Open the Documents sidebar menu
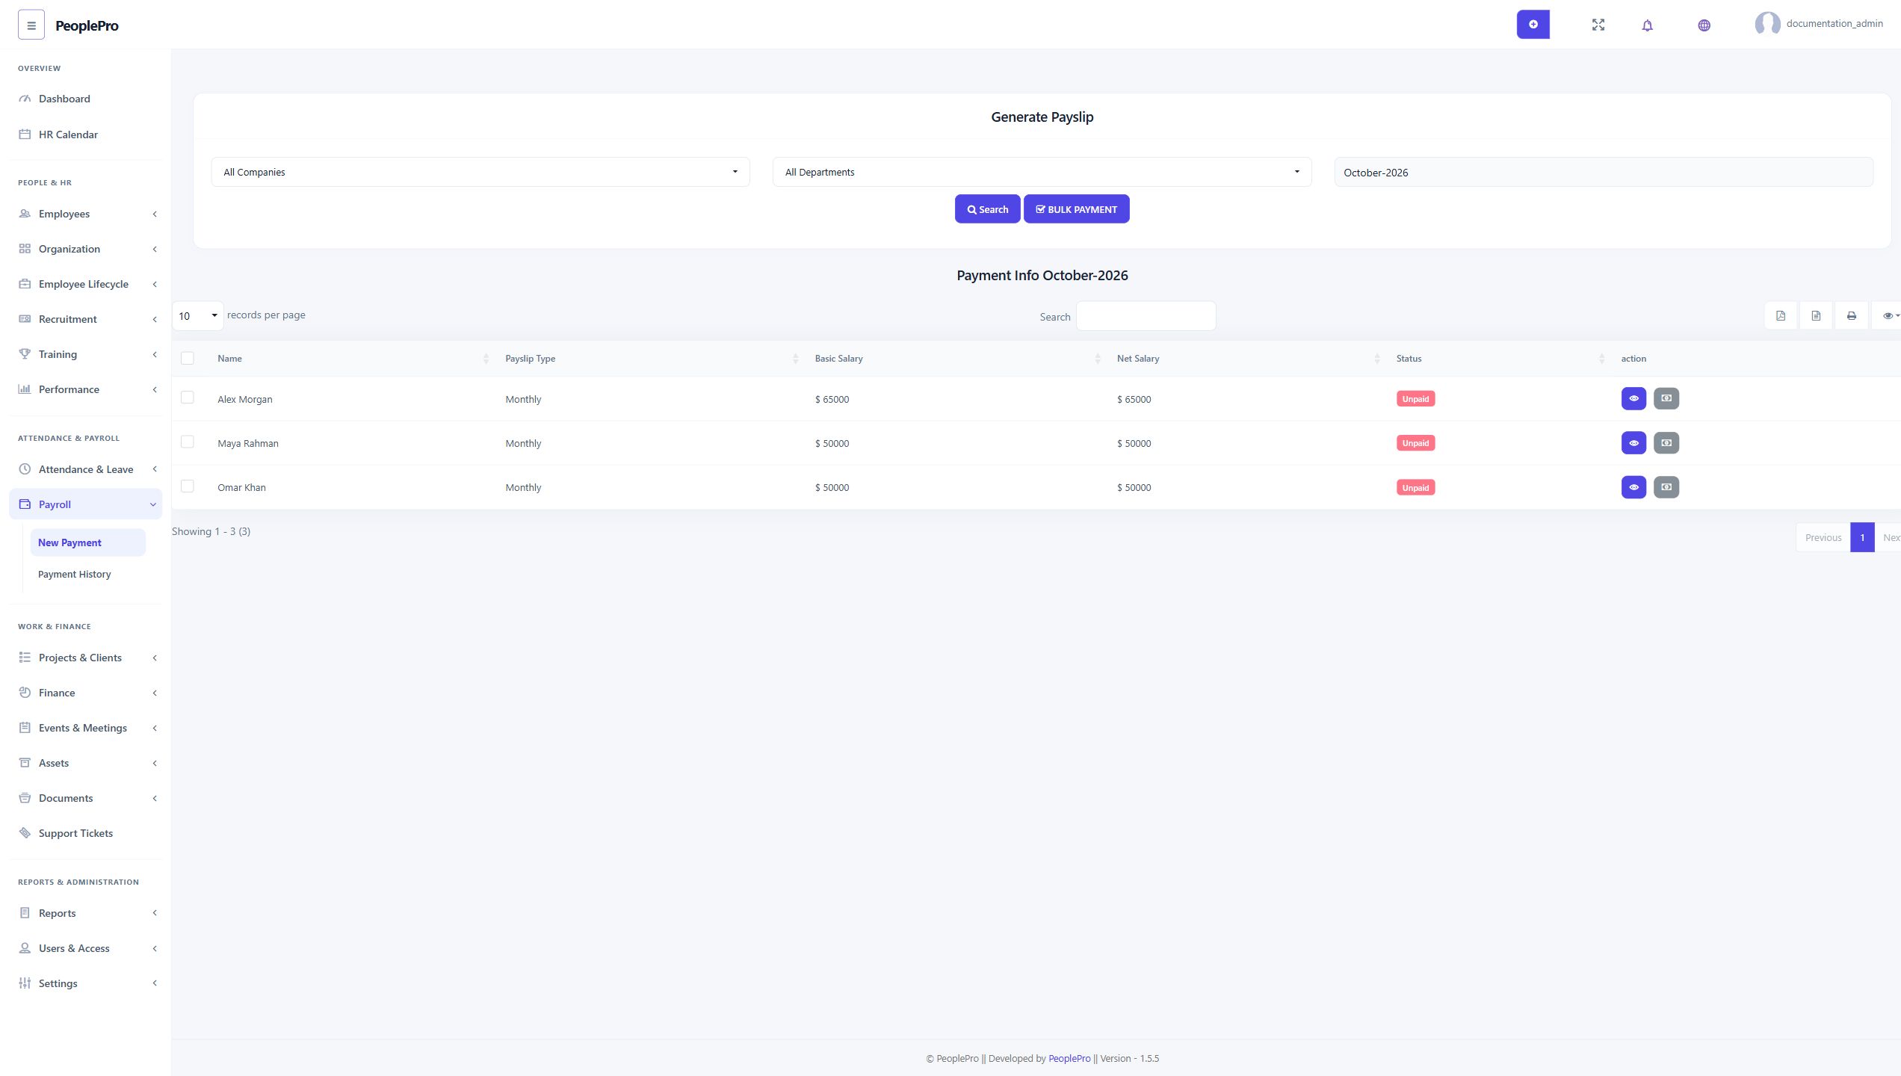The width and height of the screenshot is (1901, 1076). point(86,798)
